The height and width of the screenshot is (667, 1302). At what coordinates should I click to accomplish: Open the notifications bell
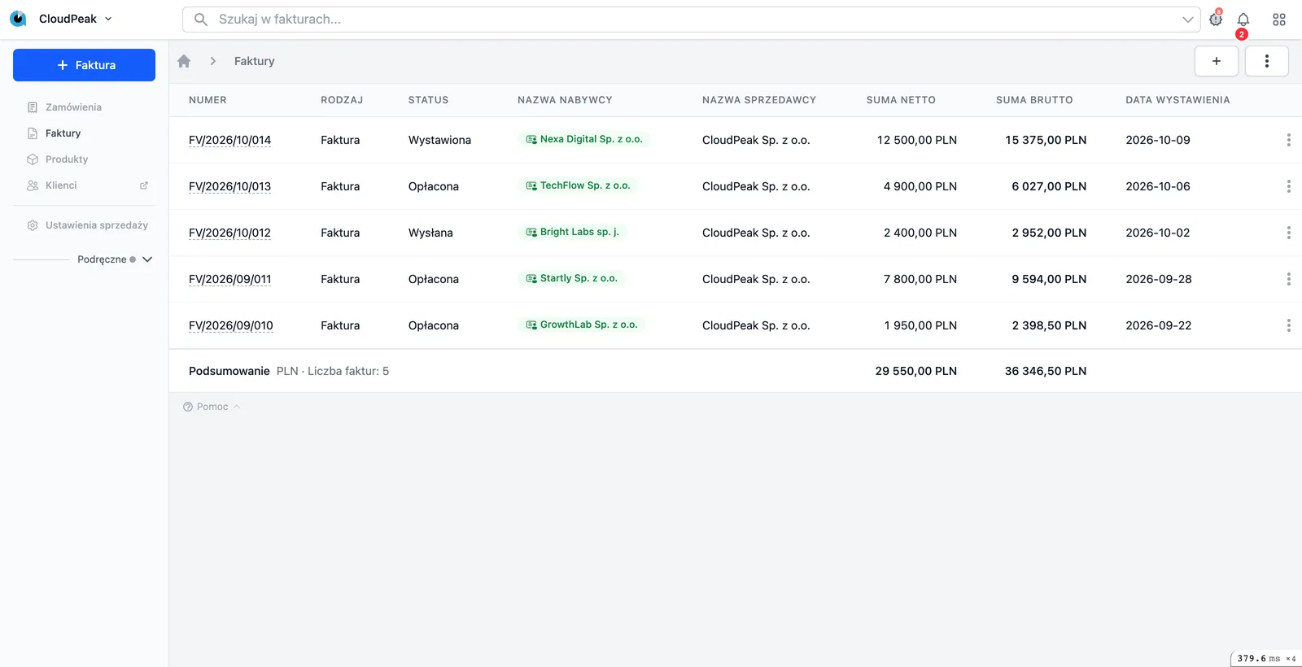(x=1243, y=20)
